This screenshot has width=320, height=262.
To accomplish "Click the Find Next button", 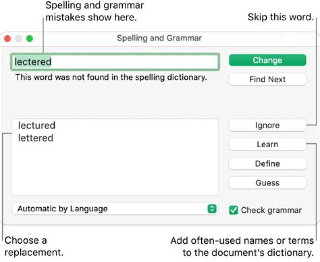I will (268, 79).
